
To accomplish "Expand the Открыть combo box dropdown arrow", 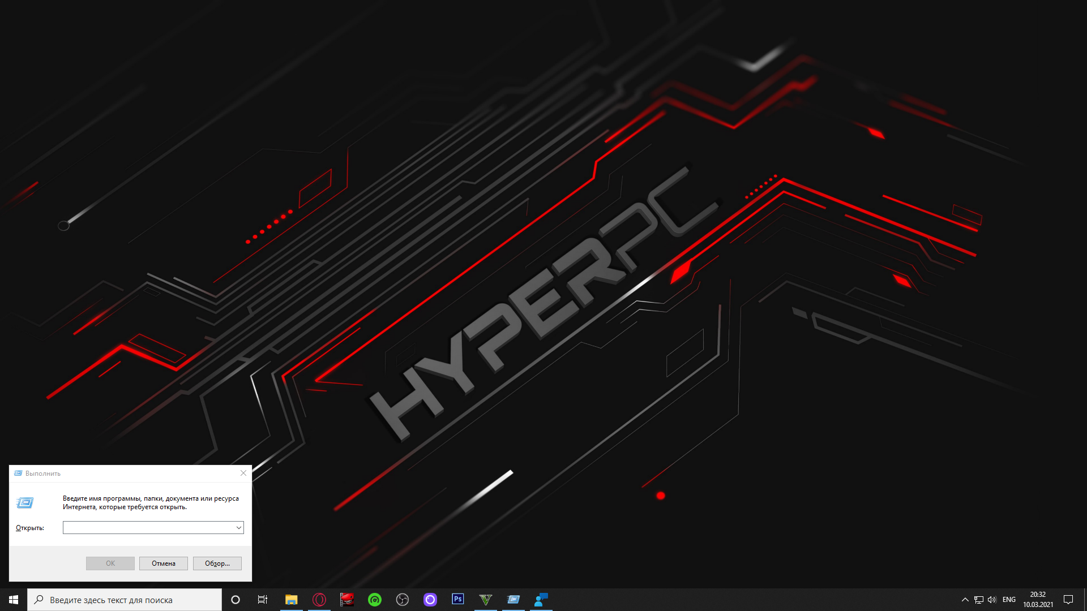I will pos(238,528).
